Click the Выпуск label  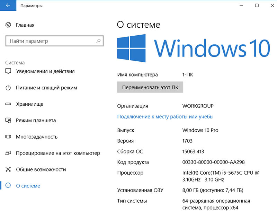tap(126, 130)
